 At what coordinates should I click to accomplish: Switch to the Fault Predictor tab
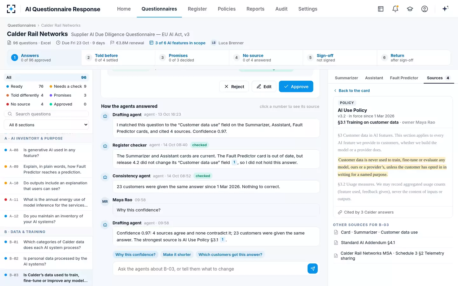click(404, 78)
